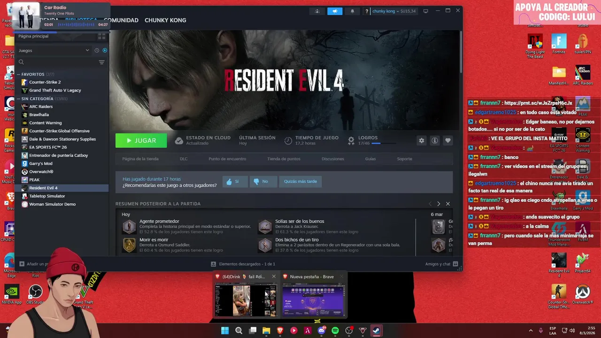601x338 pixels.
Task: Toggle the grid collection view icon beside Página principal
Action: pos(102,36)
